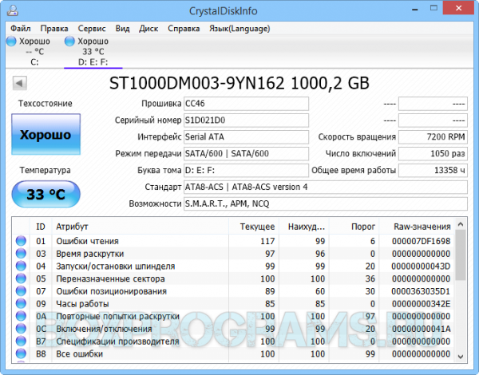Click the blue Хорошо health status button
Screen dimensions: 479x375
(x=46, y=134)
